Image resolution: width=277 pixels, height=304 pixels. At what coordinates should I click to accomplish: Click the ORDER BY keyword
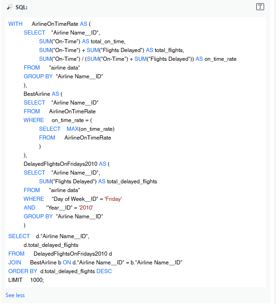click(23, 271)
